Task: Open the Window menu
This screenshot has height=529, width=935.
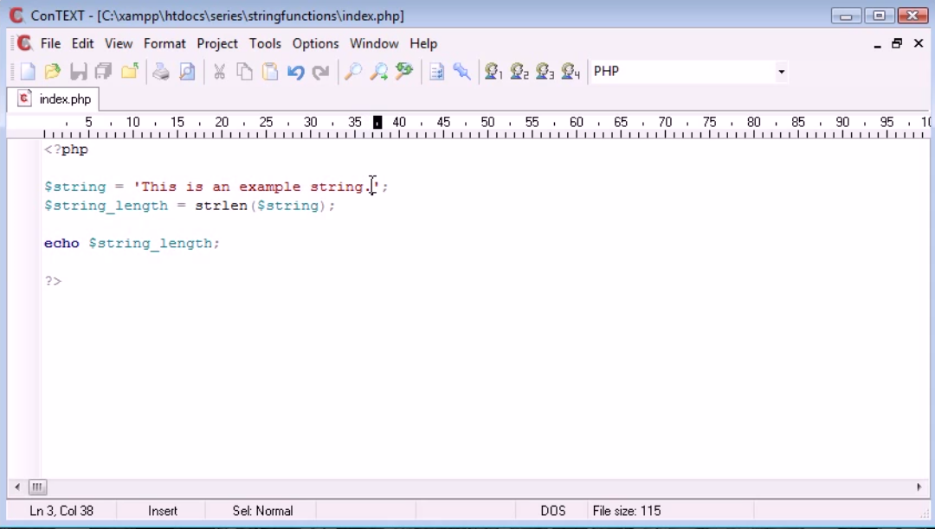Action: [374, 43]
